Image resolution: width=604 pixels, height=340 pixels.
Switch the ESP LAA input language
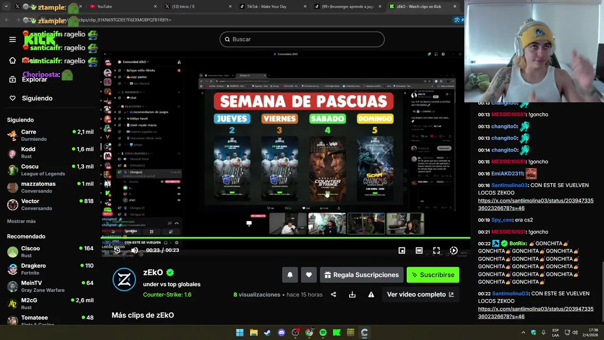pyautogui.click(x=555, y=332)
